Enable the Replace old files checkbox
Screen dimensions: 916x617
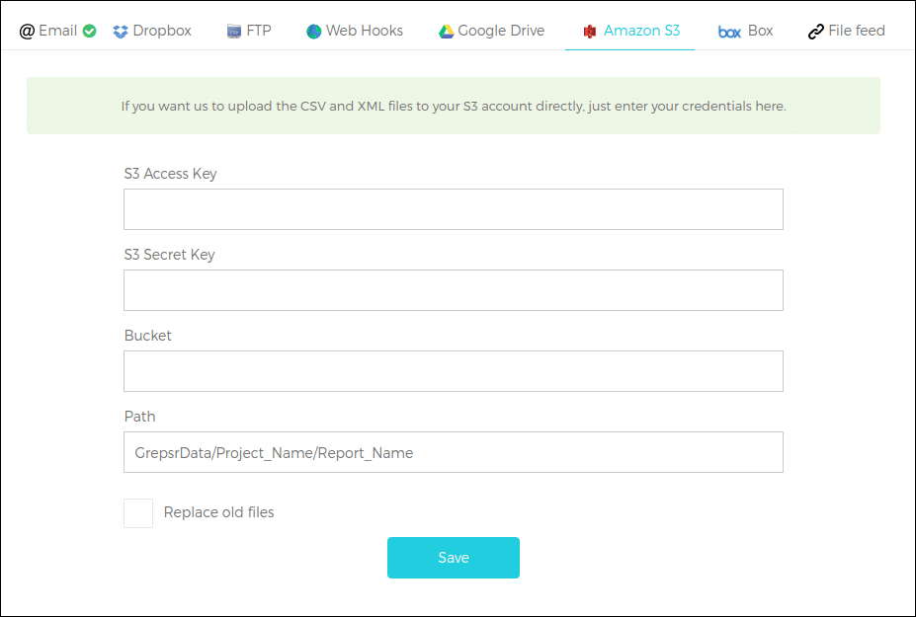click(138, 513)
